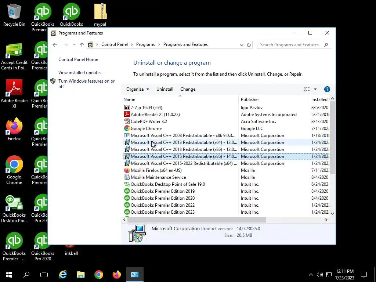Select the Firefox desktop shortcut

click(14, 129)
